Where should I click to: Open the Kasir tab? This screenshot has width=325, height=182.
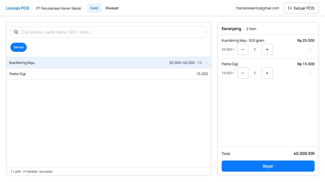pos(94,8)
